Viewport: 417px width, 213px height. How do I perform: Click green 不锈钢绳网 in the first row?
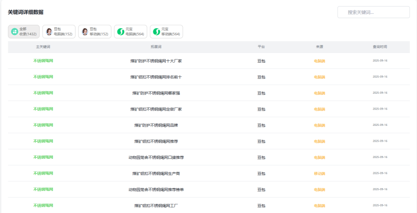click(x=43, y=61)
